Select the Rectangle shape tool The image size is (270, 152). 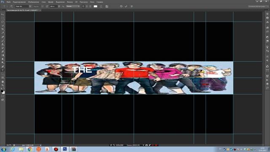[x=3, y=78]
